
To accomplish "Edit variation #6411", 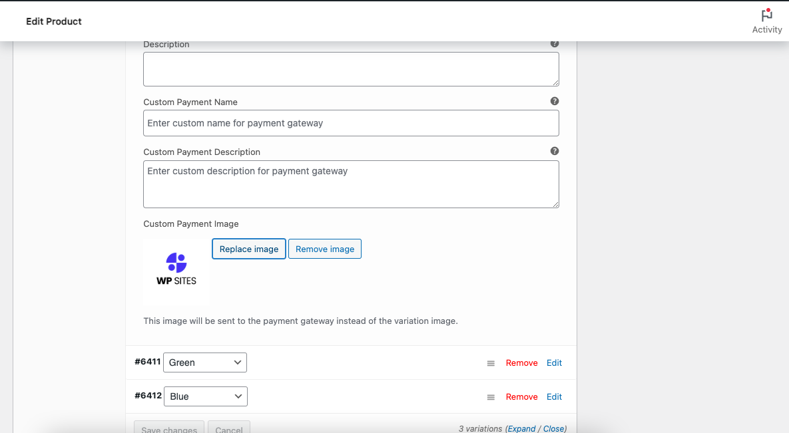I will [554, 363].
